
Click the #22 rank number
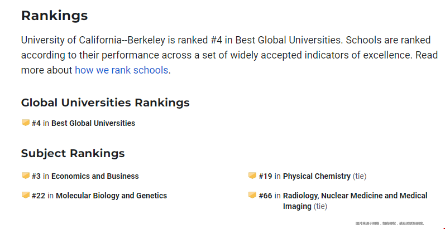(x=39, y=196)
